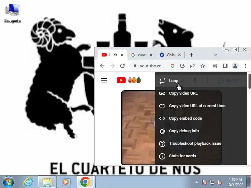Select Copy video URL menu entry
This screenshot has height=188, width=251.
(201, 93)
